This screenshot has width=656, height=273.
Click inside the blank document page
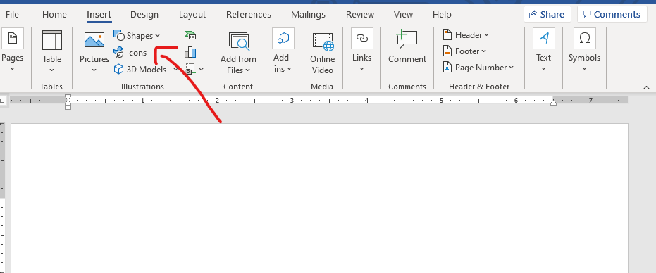319,198
